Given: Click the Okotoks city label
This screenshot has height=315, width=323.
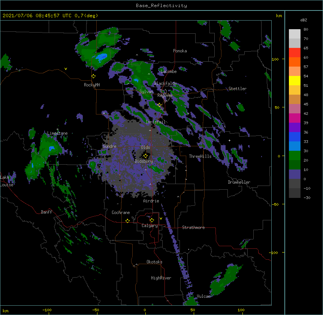Looking at the screenshot, I should [154, 262].
